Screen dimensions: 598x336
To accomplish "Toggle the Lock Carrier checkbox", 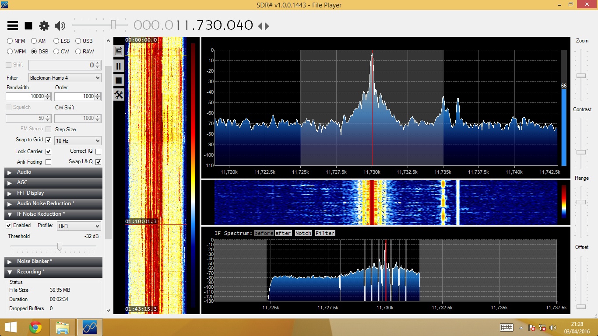I will (x=49, y=151).
